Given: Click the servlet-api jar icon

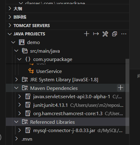Looking at the screenshot, I should pyautogui.click(x=28, y=96).
